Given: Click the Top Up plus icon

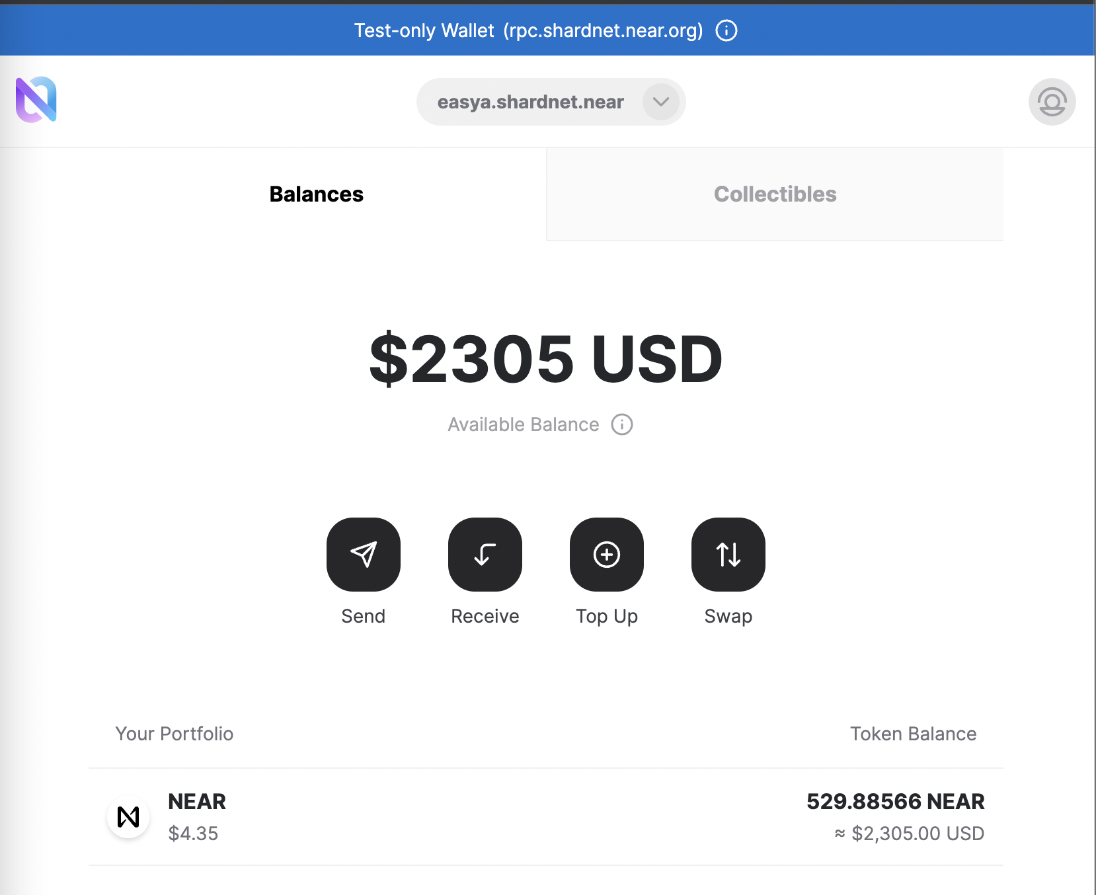Looking at the screenshot, I should [607, 555].
